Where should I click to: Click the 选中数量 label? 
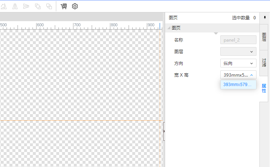(241, 18)
